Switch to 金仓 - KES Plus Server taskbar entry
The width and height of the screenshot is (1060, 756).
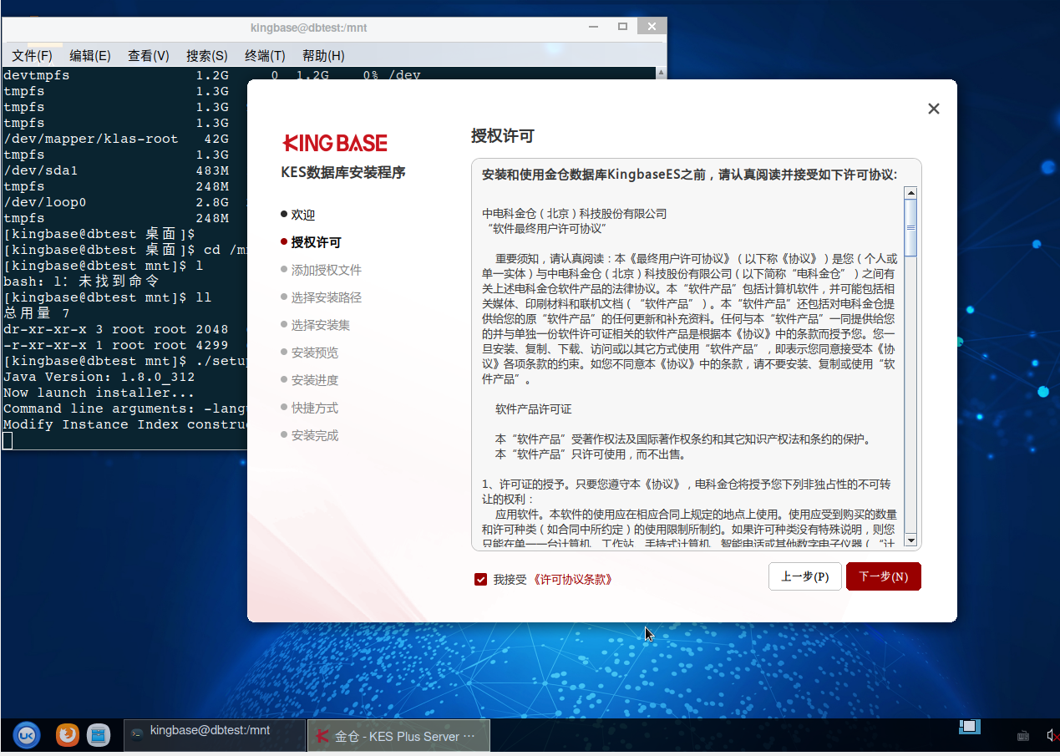pos(398,736)
